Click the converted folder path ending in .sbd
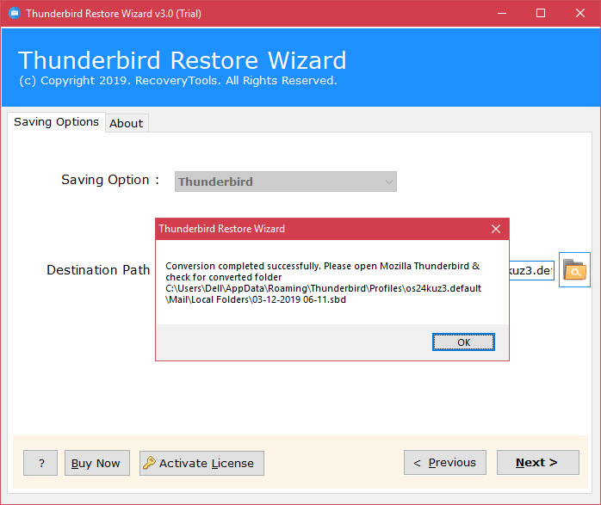Screen dimensions: 601x505 click(x=323, y=293)
